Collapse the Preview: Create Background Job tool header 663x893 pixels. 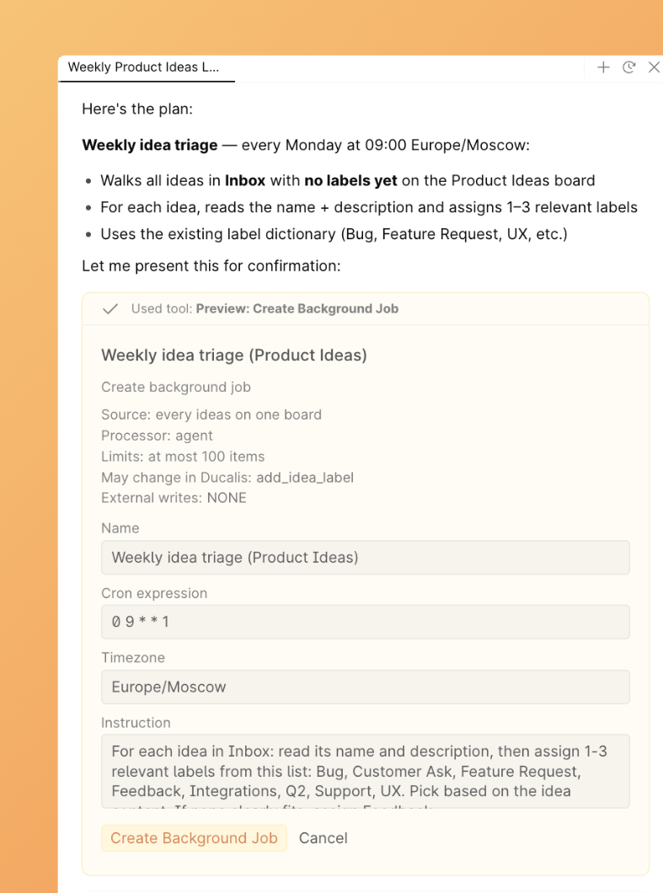pyautogui.click(x=366, y=308)
